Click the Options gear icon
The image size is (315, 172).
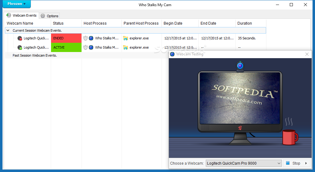tap(43, 16)
